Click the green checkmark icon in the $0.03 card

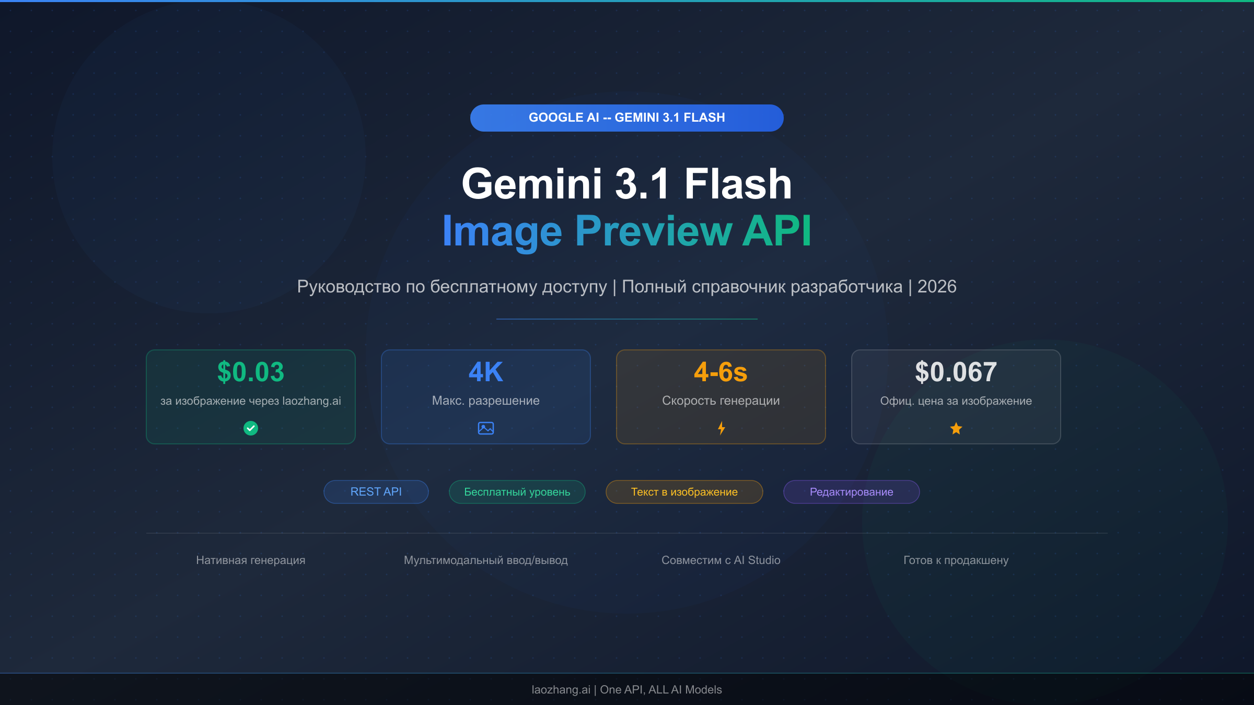251,427
